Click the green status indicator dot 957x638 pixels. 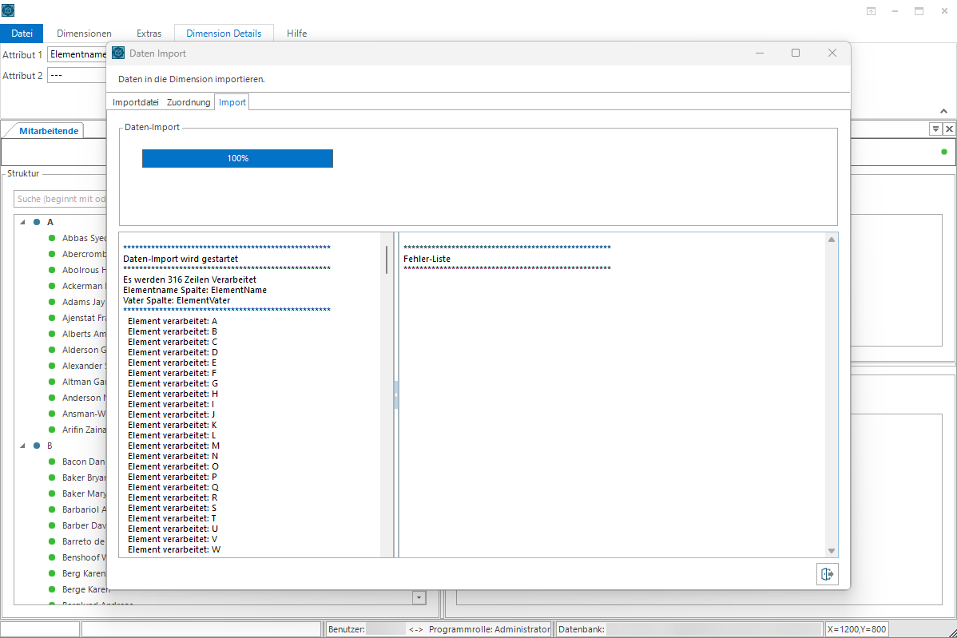pyautogui.click(x=944, y=152)
